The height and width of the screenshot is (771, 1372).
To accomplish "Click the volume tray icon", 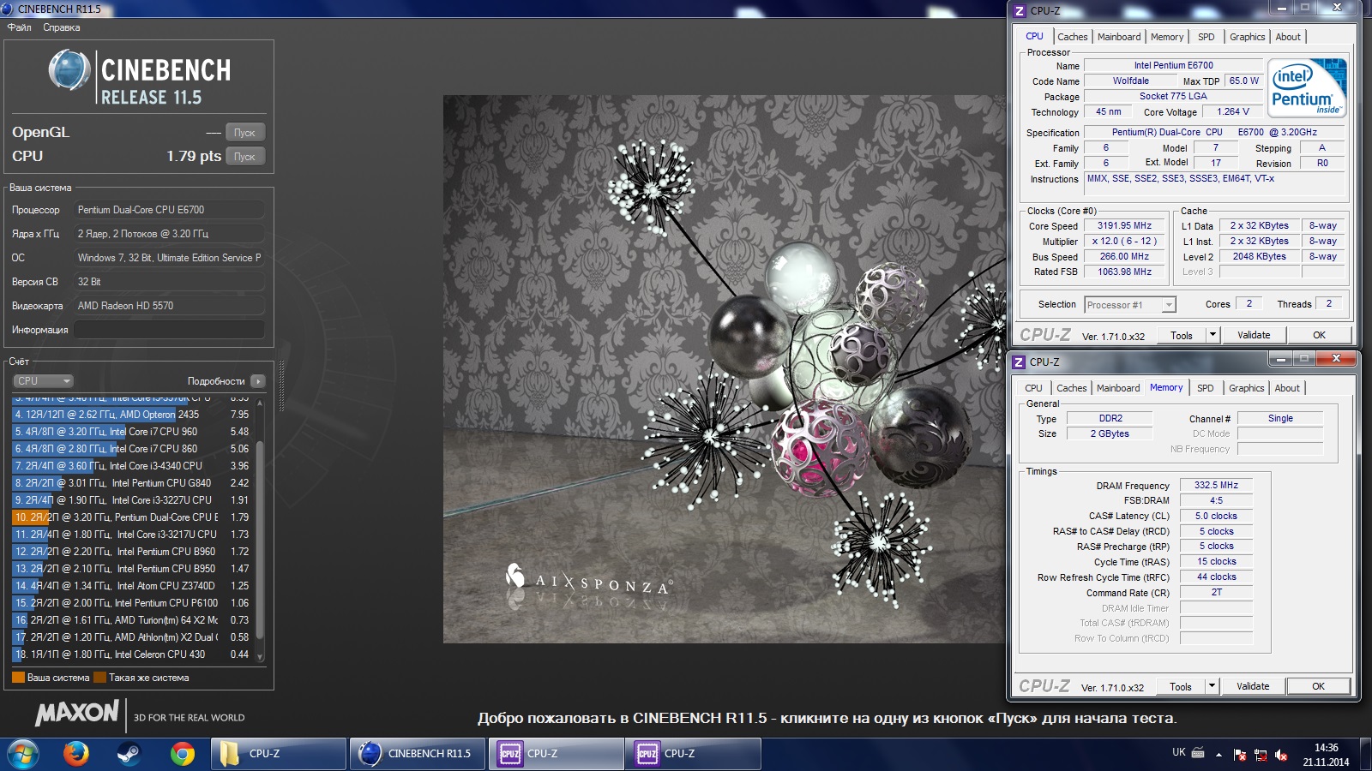I will point(1280,755).
